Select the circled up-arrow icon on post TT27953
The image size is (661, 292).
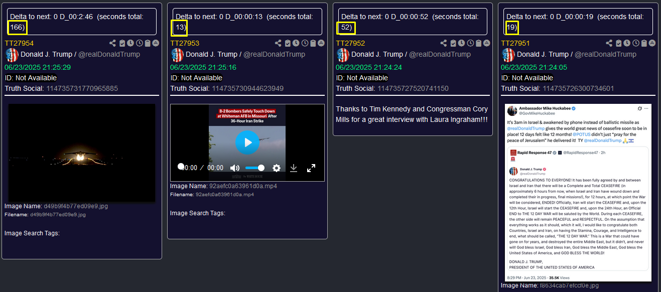coord(321,43)
